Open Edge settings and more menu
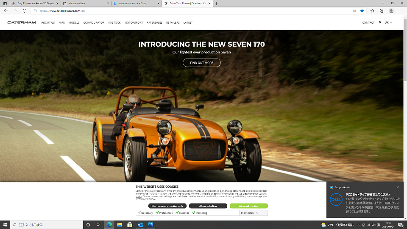Screen dimensions: 407x229 (401, 11)
